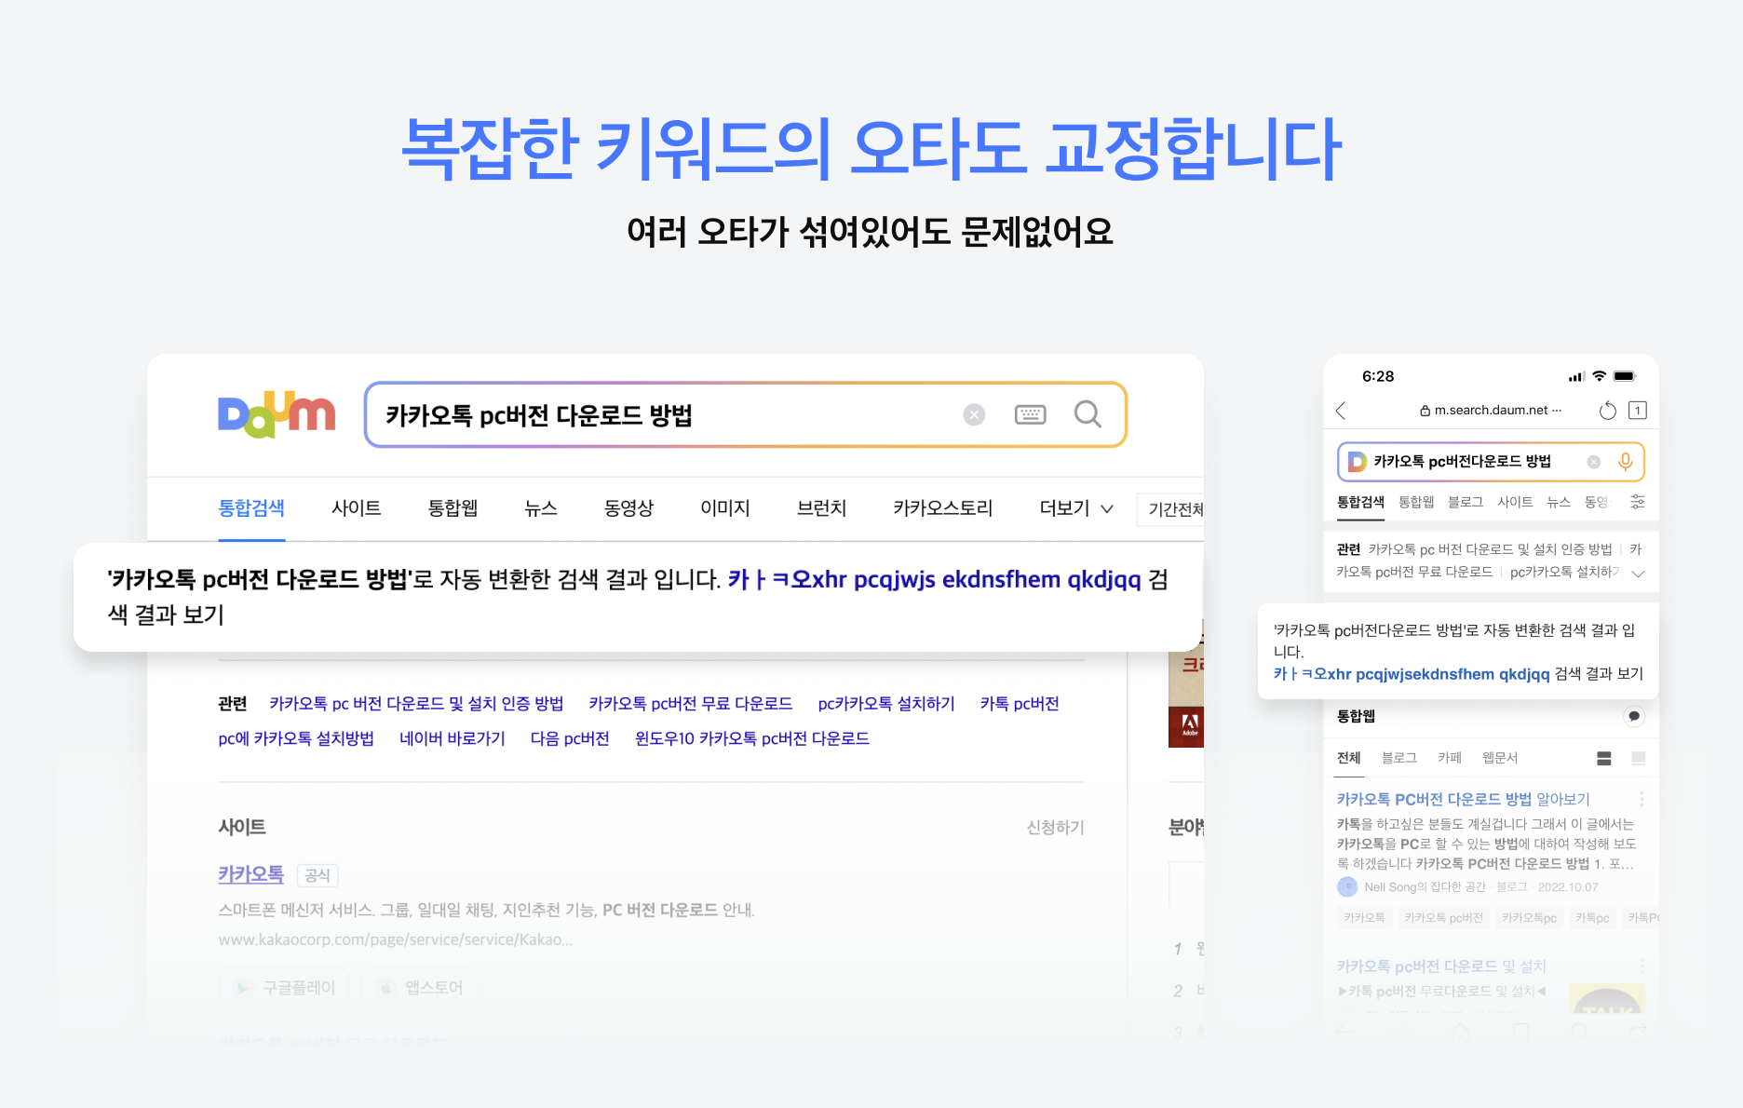Open related search 다음 pc버전

click(x=570, y=738)
